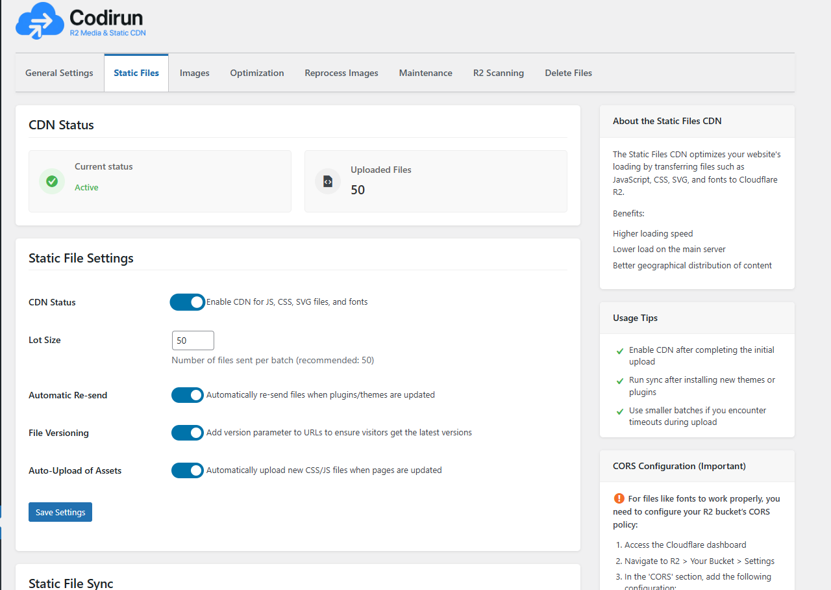Click the green Active status check icon
831x590 pixels.
(52, 181)
